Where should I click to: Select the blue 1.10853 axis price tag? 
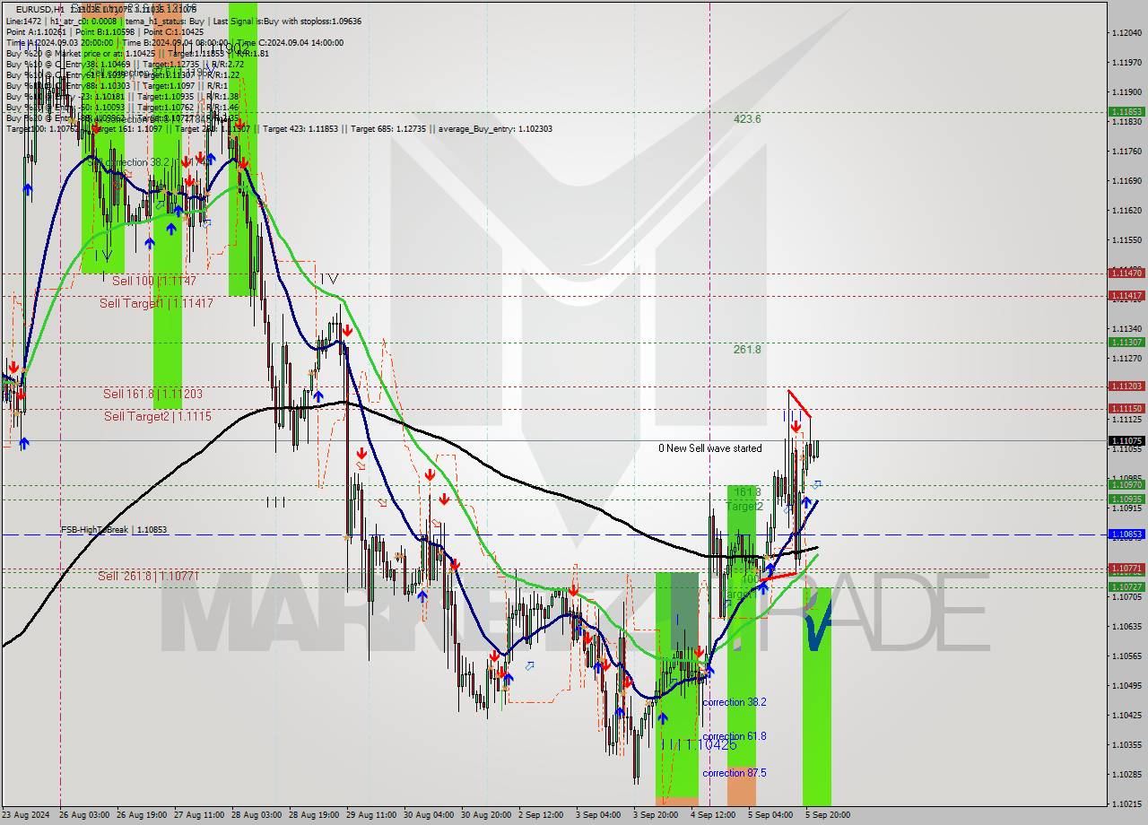click(x=1126, y=534)
